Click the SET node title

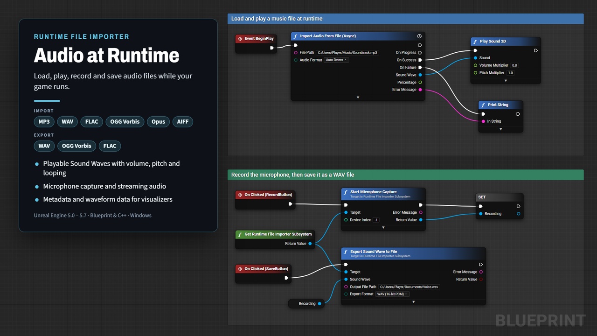(482, 197)
